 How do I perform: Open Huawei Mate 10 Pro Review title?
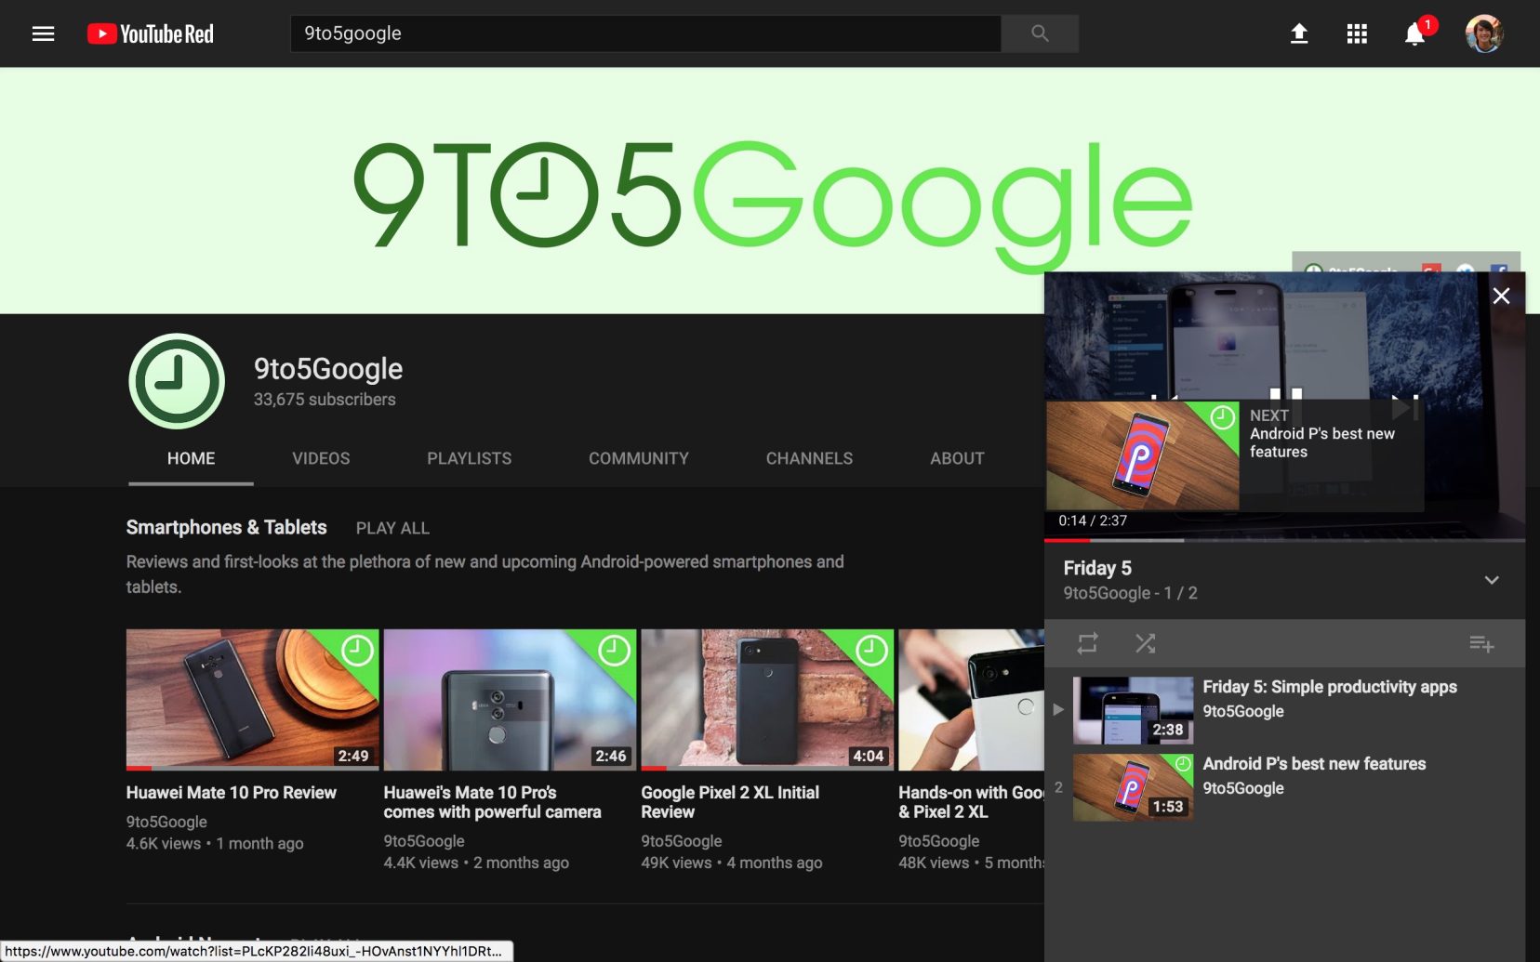point(232,793)
